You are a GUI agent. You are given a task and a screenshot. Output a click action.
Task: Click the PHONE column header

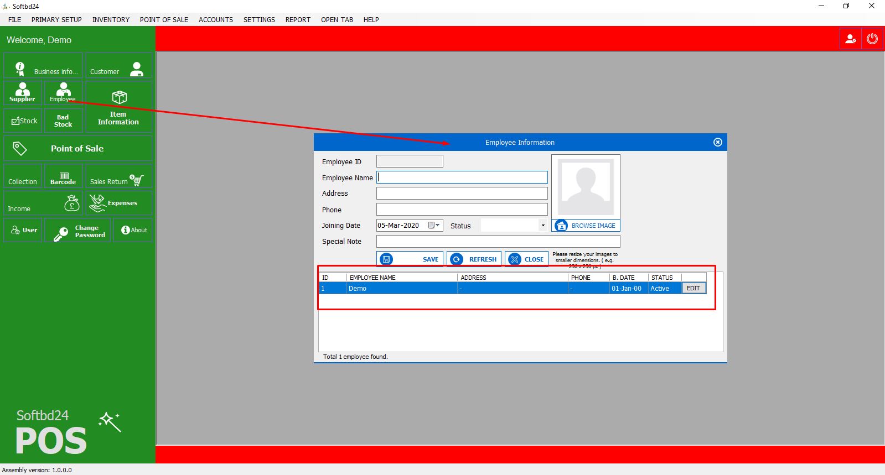pos(589,277)
